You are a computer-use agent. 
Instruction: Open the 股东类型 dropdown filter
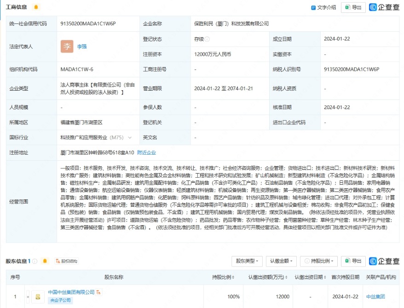click(248, 261)
